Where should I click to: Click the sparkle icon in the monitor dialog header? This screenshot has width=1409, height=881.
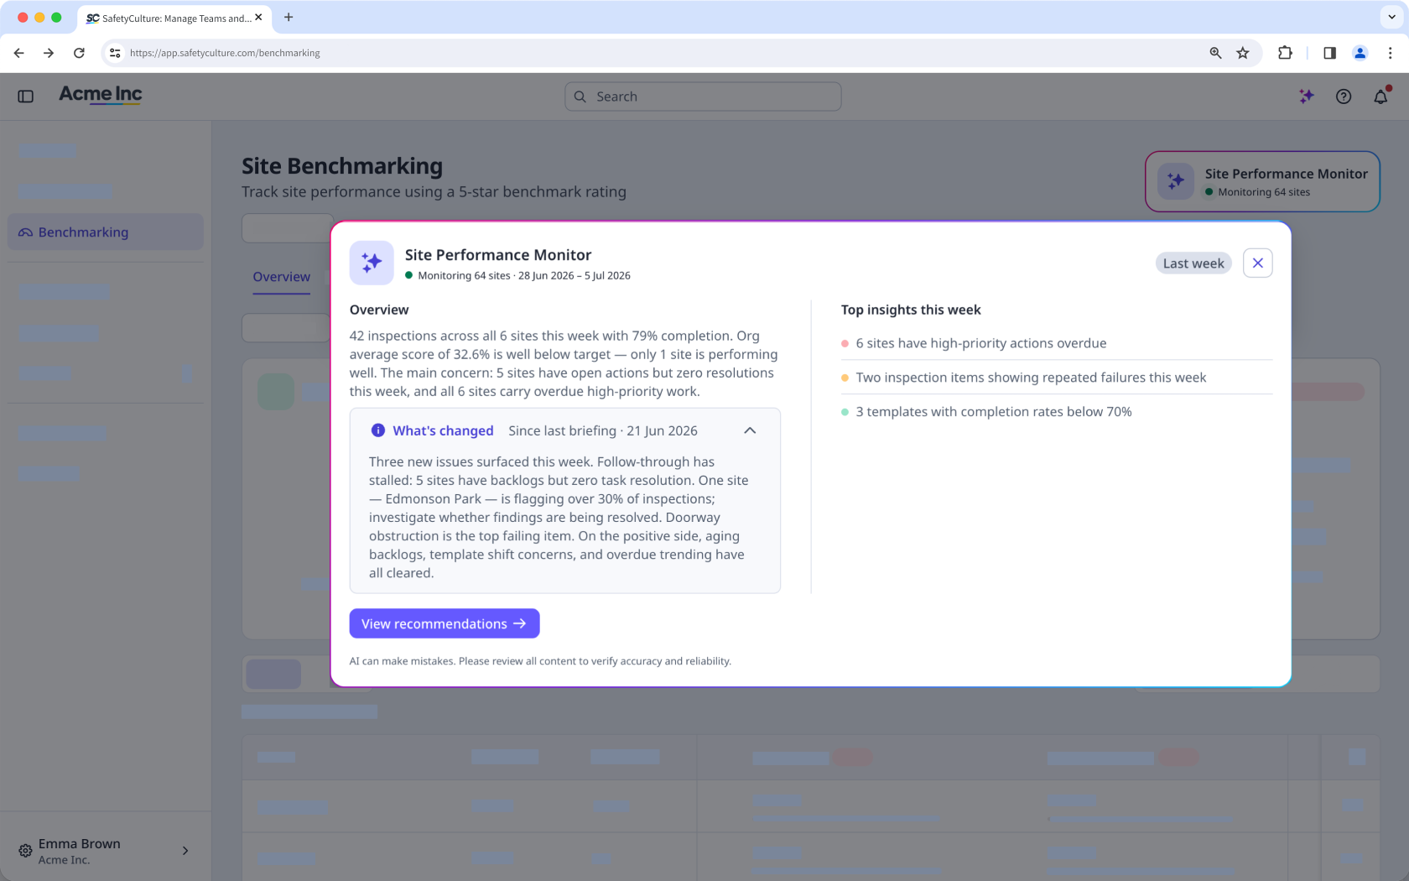tap(372, 263)
